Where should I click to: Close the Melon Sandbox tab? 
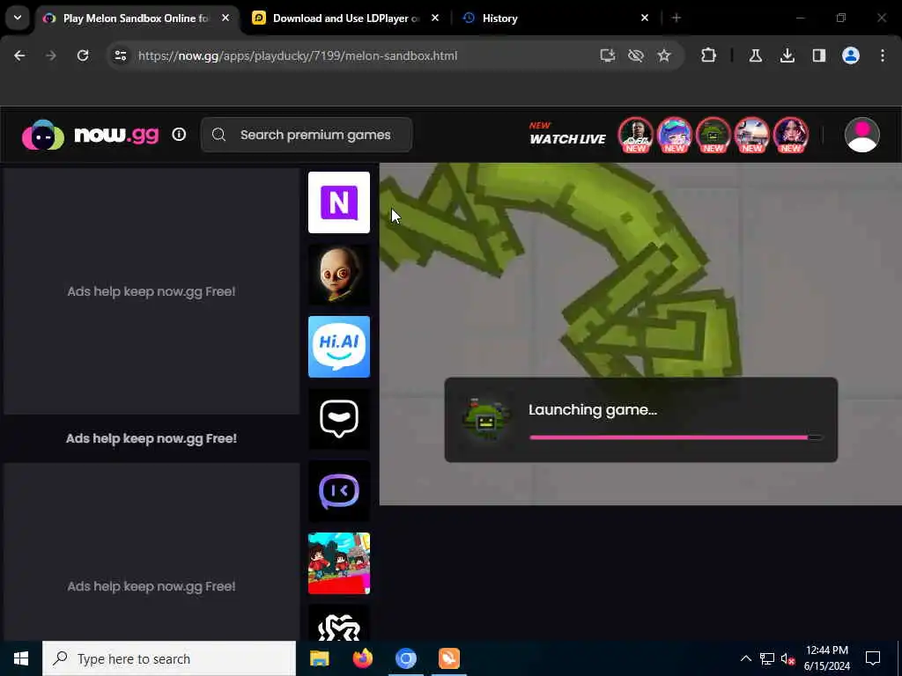click(225, 18)
